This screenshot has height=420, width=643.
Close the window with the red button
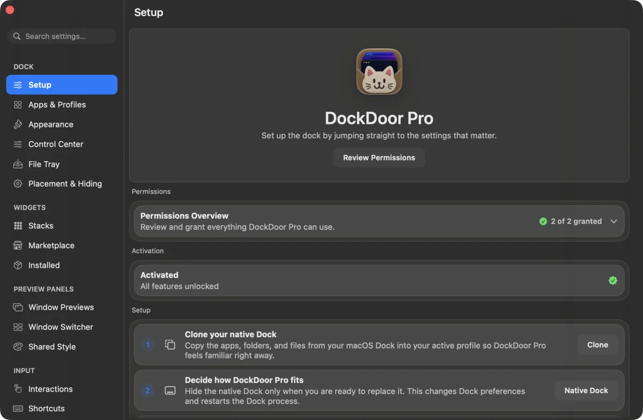click(10, 10)
